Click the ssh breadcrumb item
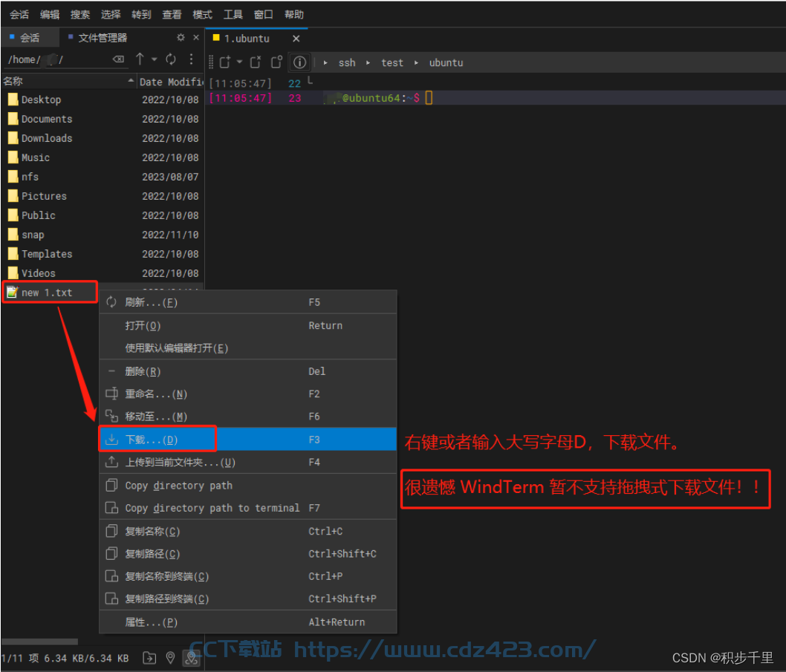Image resolution: width=786 pixels, height=672 pixels. [x=347, y=62]
